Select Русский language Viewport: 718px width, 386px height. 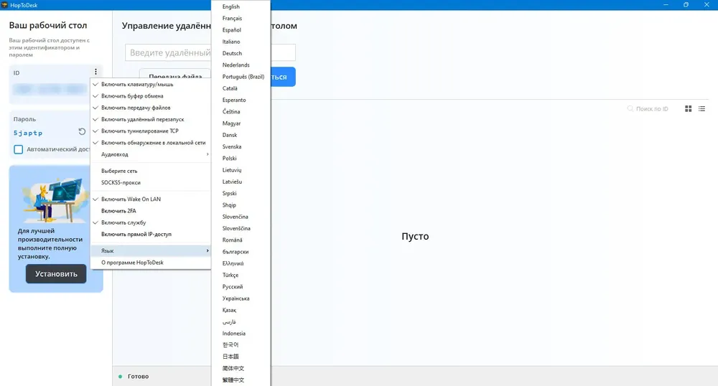241,286
